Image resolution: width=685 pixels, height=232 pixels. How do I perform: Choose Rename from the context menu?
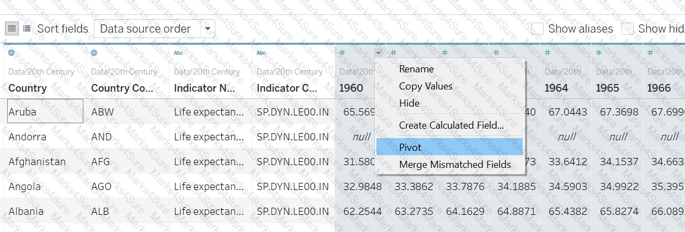pos(449,69)
